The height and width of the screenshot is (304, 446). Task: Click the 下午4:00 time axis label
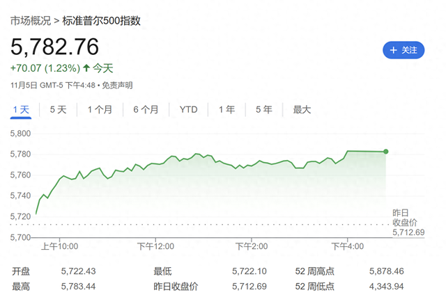click(x=348, y=246)
